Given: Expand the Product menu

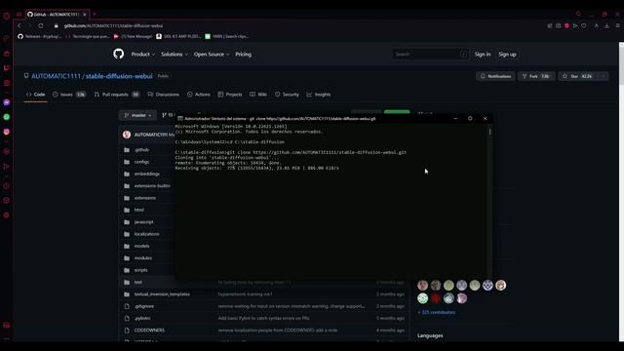Looking at the screenshot, I should coord(143,55).
